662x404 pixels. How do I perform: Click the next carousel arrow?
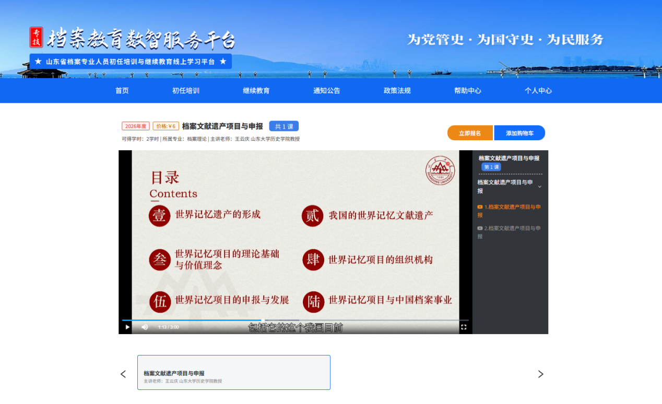[x=540, y=374]
